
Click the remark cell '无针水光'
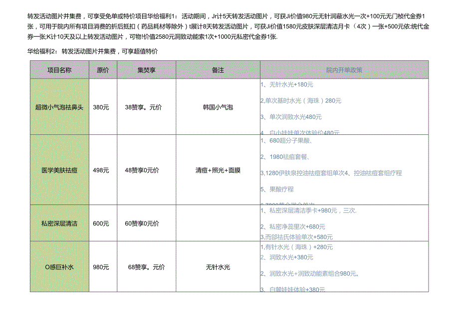218,267
